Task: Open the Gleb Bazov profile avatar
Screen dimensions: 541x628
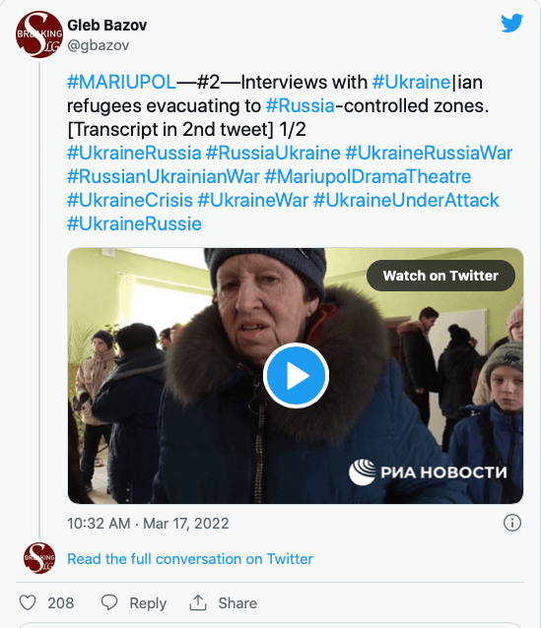Action: 39,34
